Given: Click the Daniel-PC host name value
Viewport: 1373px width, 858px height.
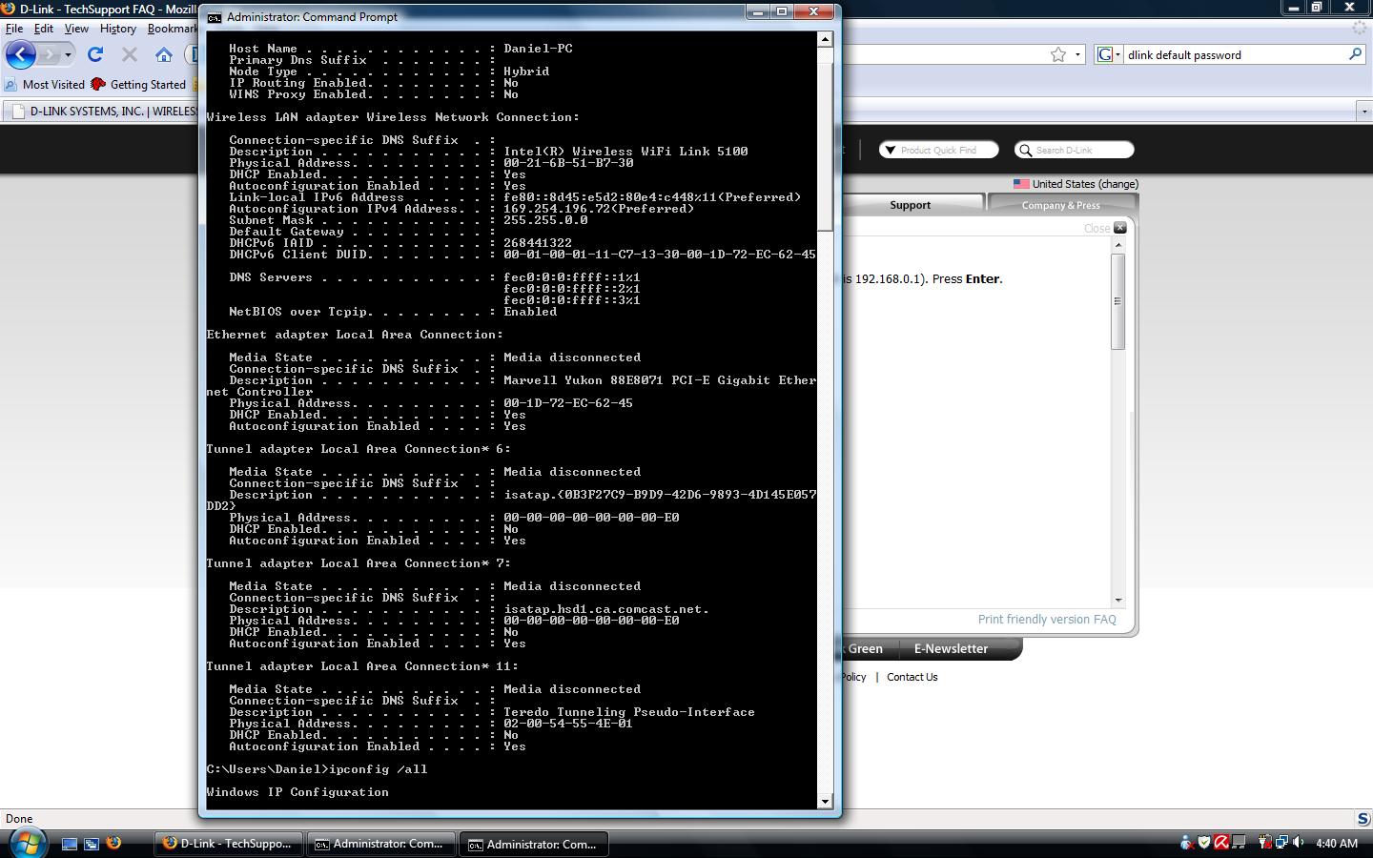Looking at the screenshot, I should tap(538, 49).
